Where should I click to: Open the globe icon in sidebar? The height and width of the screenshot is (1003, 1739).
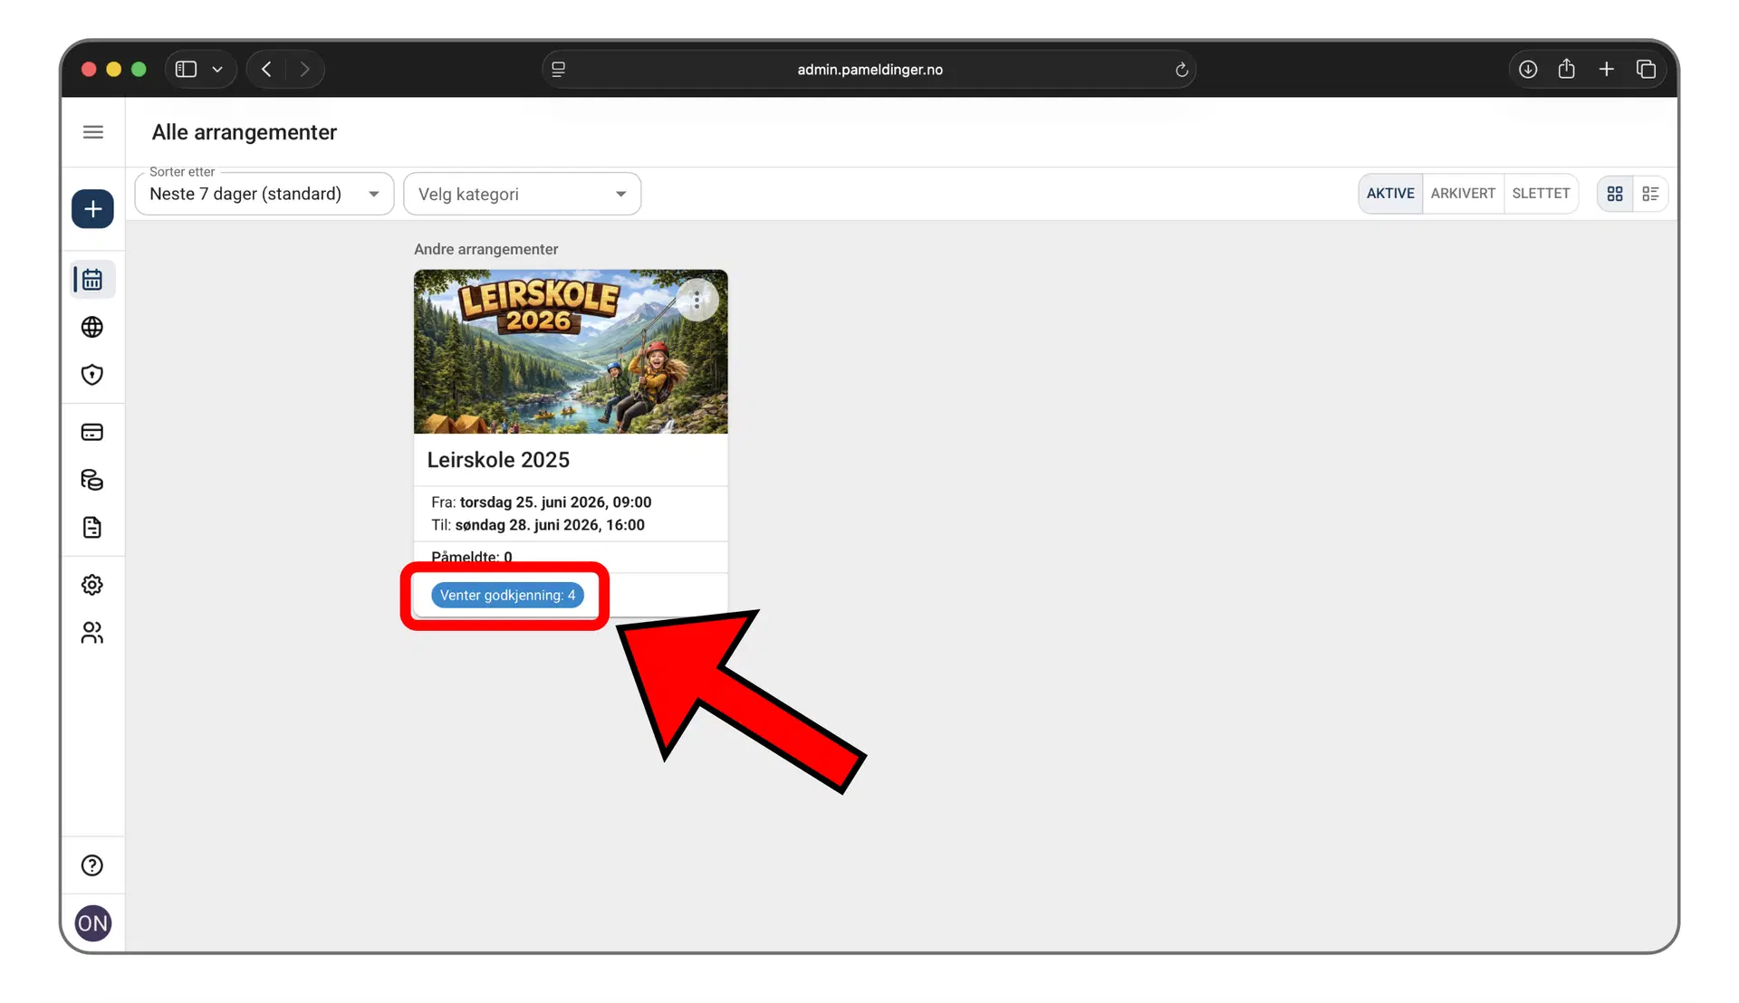[92, 327]
